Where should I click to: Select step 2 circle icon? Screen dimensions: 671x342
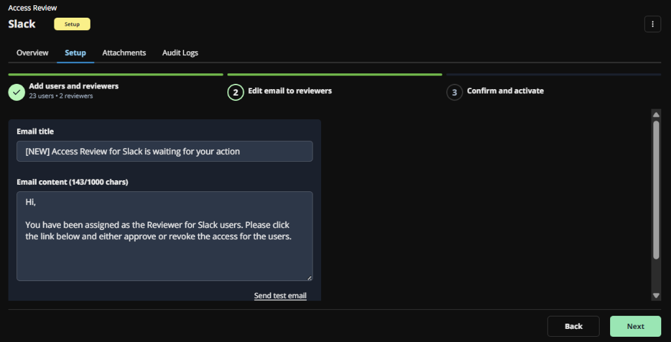point(235,92)
